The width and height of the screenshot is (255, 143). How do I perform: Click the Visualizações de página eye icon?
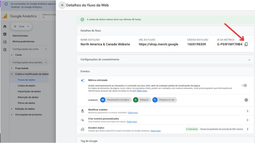point(103,100)
